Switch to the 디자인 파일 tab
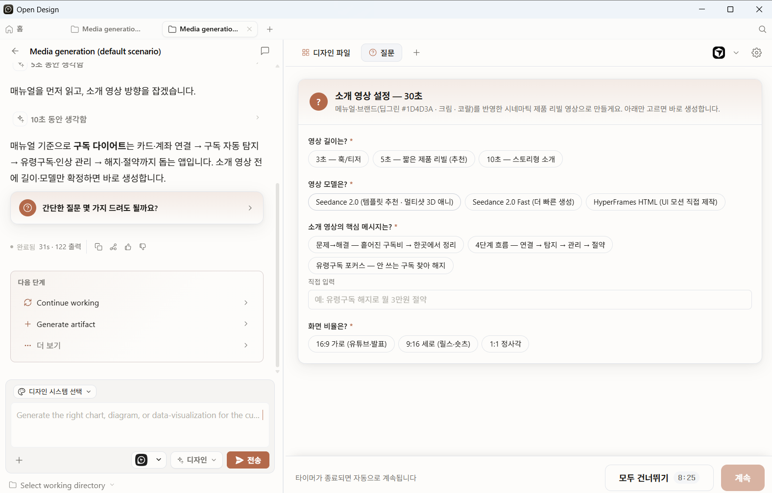Image resolution: width=772 pixels, height=493 pixels. point(326,52)
